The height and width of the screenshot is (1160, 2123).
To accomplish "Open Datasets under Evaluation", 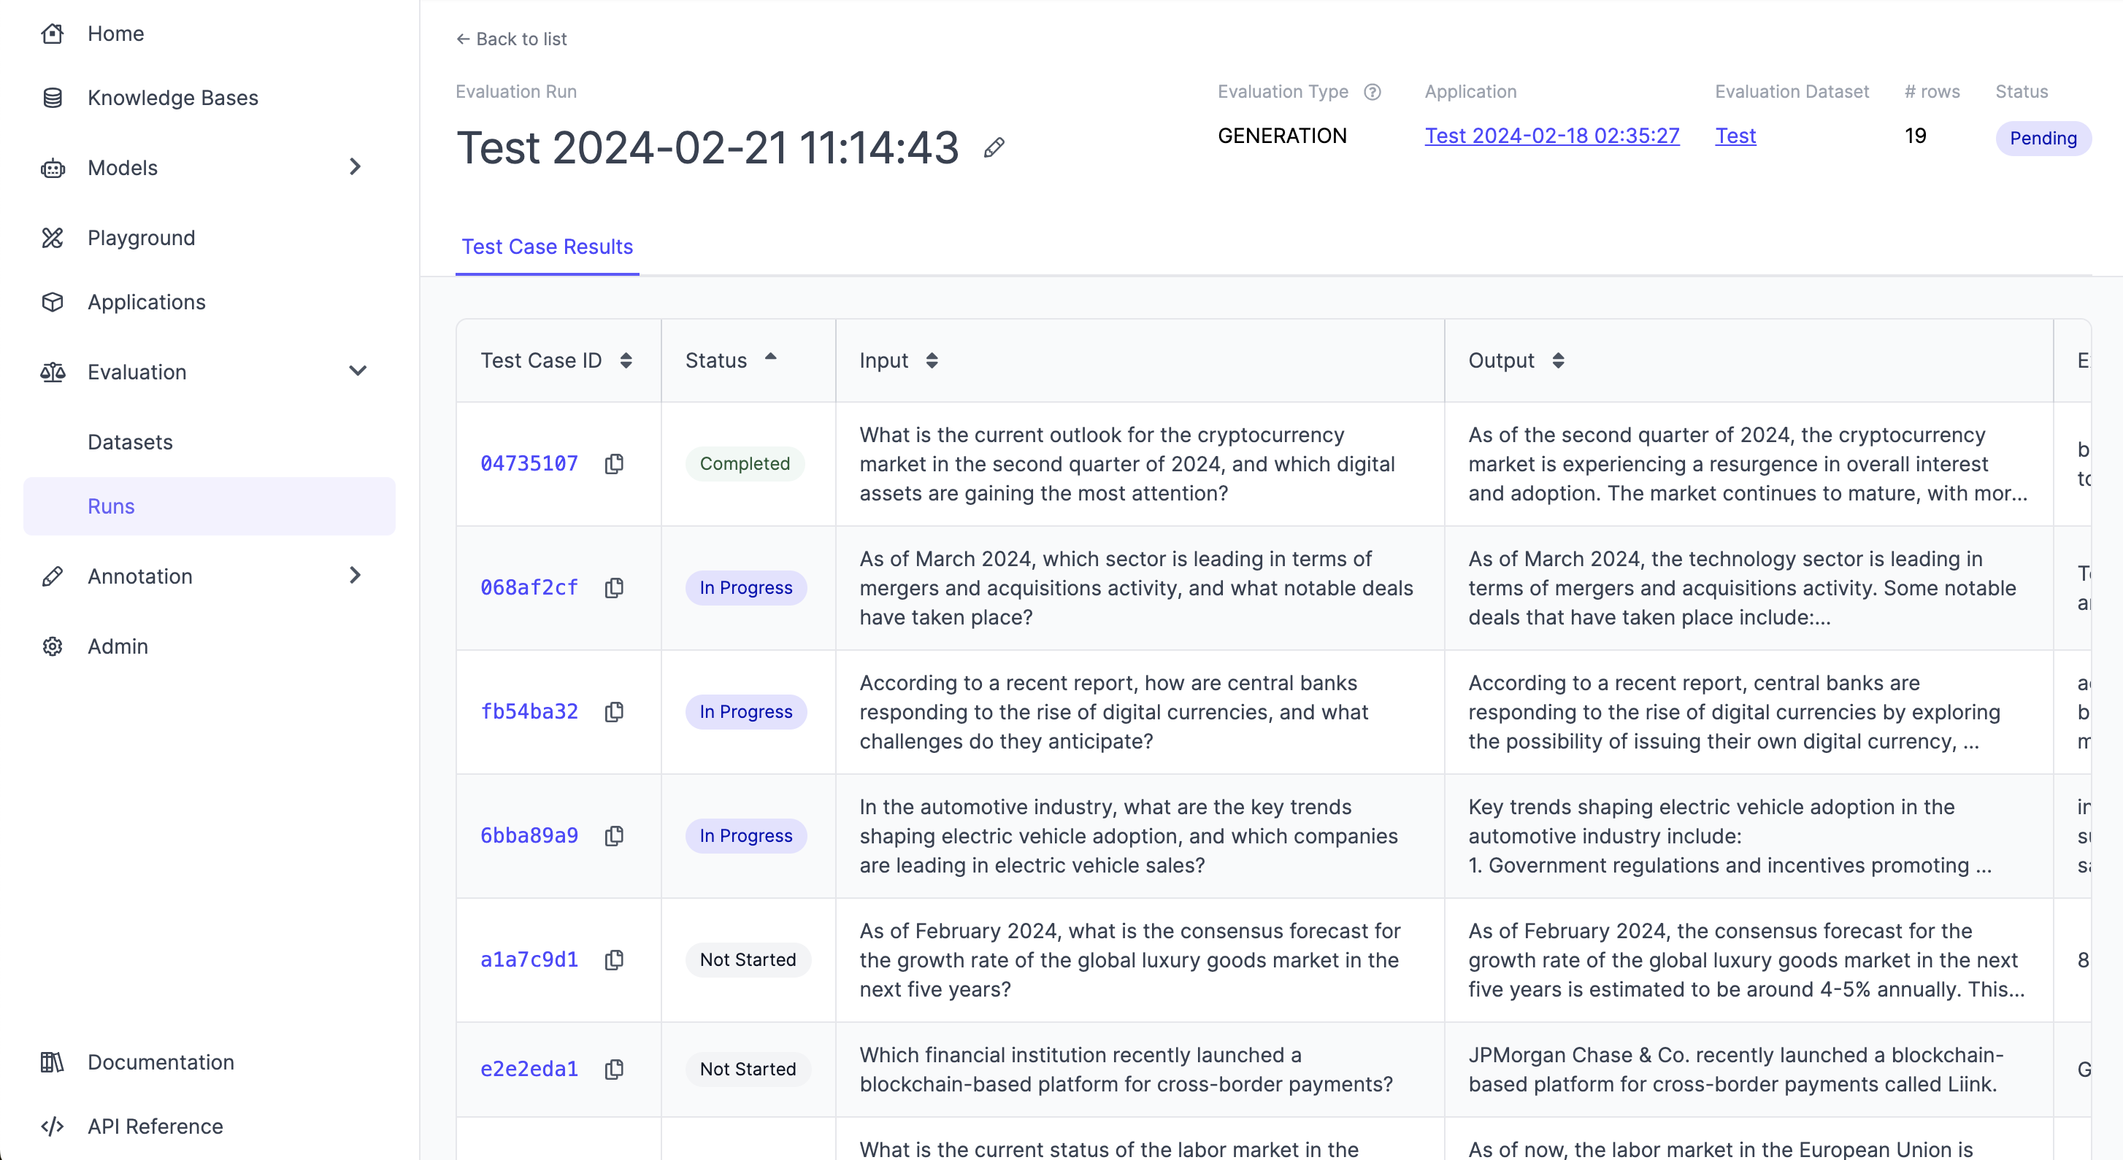I will tap(130, 442).
